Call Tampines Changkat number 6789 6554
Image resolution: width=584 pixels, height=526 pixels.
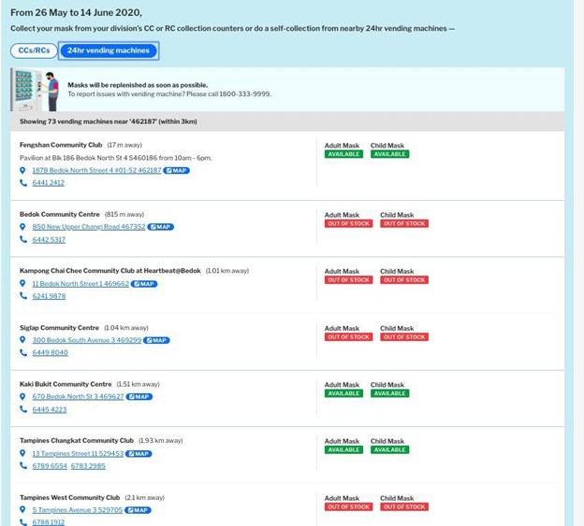[x=50, y=466]
